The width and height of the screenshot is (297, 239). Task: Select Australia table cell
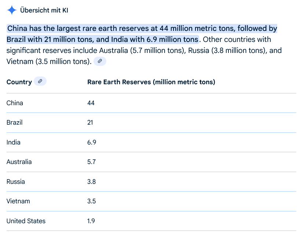[x=19, y=162]
